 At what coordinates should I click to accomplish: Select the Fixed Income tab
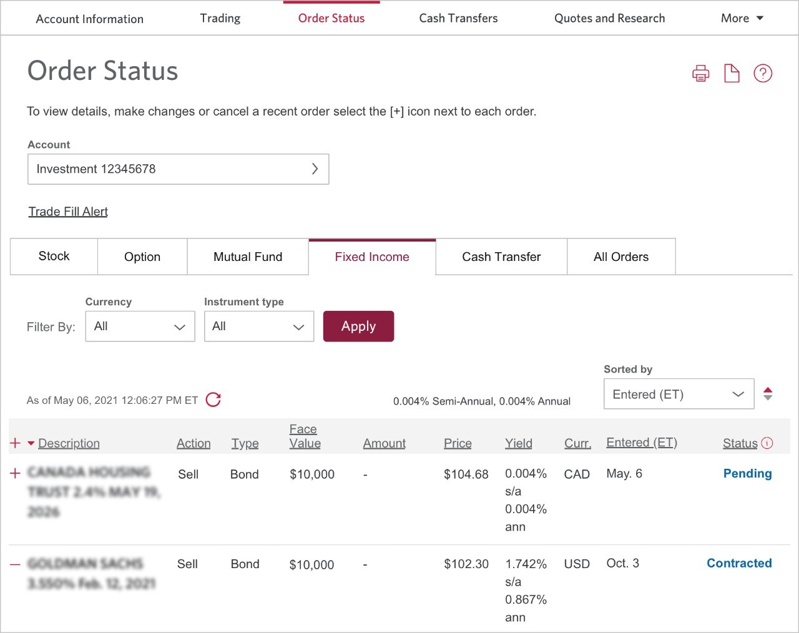[x=372, y=257]
